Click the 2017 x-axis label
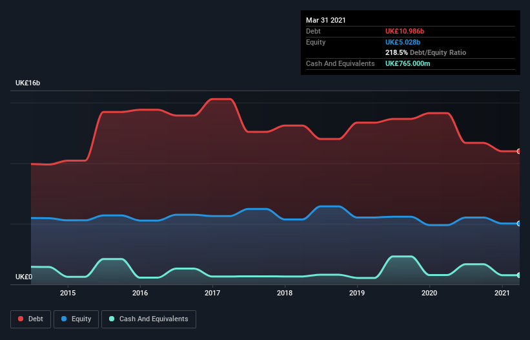530x340 pixels. click(x=212, y=293)
